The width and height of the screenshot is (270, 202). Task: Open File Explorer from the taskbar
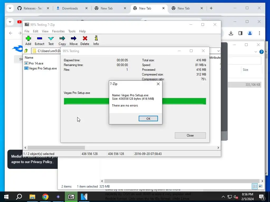coord(32,197)
